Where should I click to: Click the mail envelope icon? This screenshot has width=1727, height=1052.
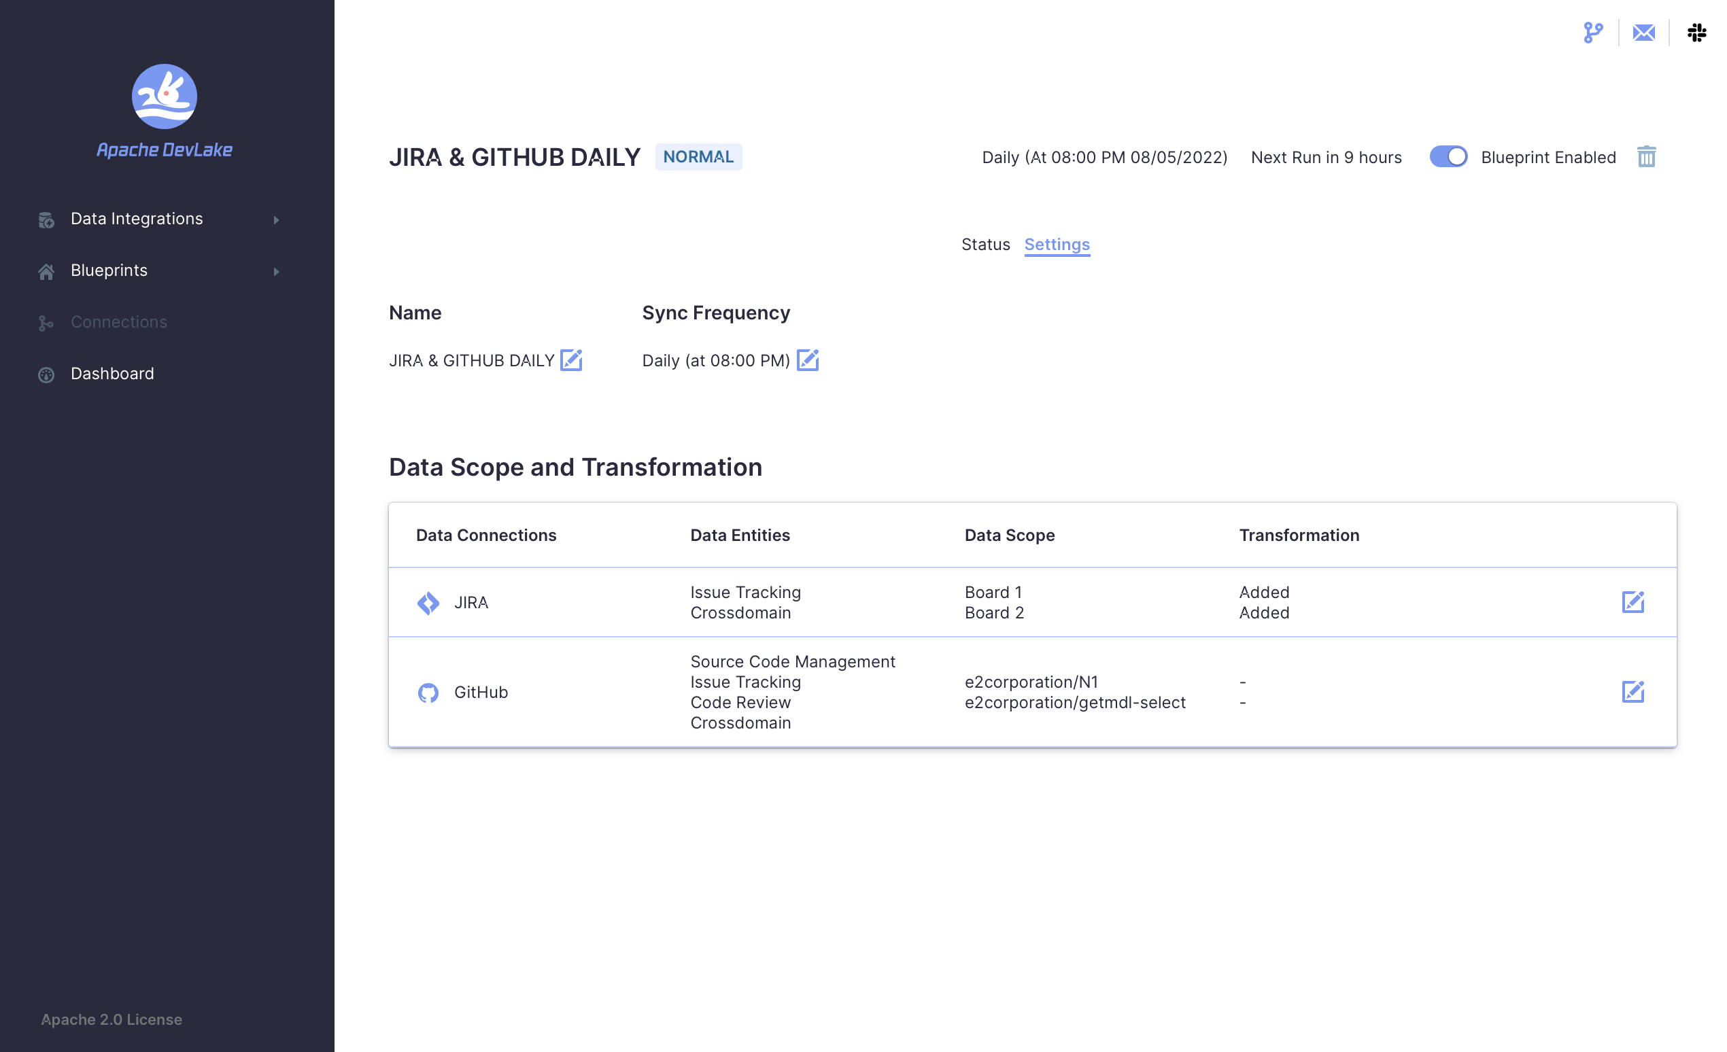pyautogui.click(x=1643, y=32)
